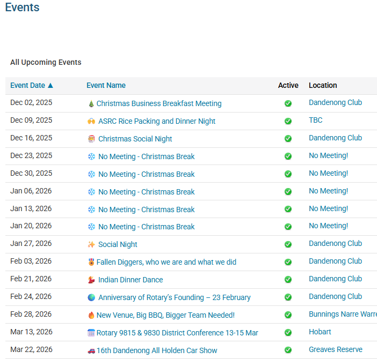Open the Greaves Reserve location link
Viewport: 377px width, 359px height.
336,350
